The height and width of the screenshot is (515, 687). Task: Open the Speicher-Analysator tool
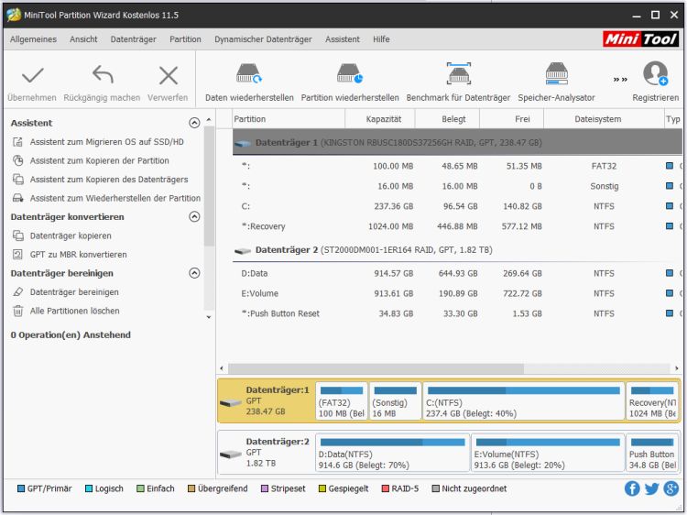556,73
